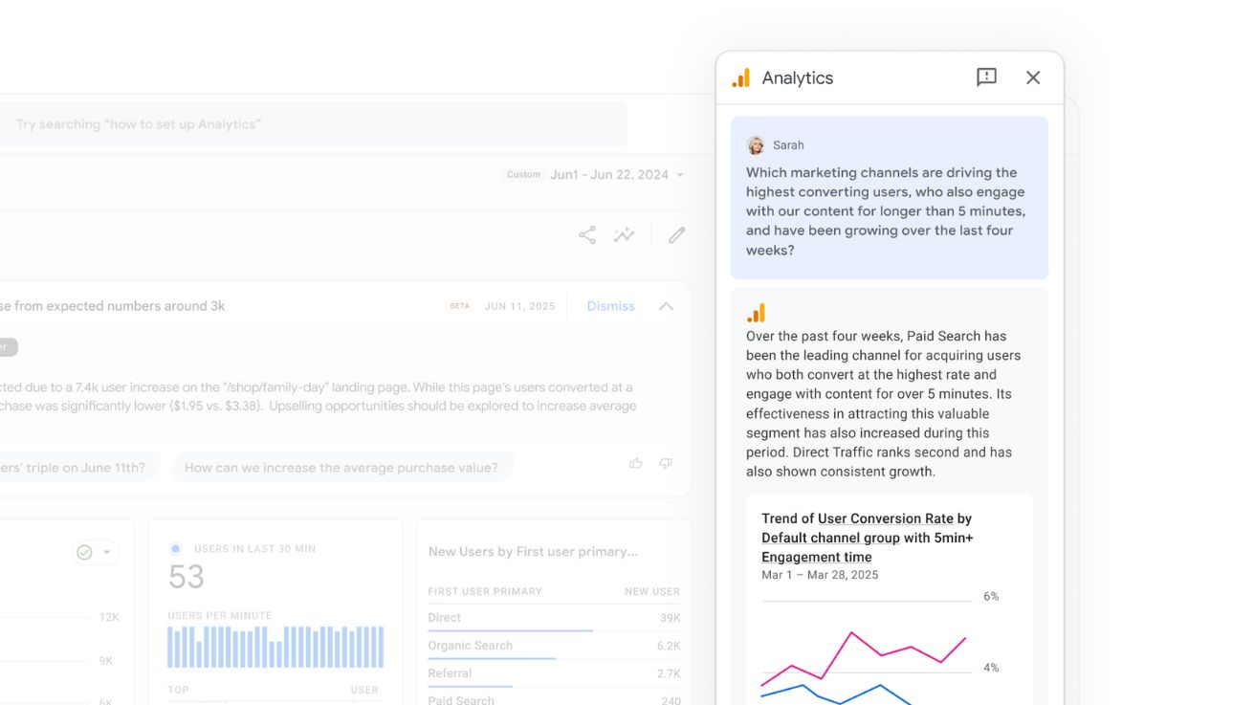1254x705 pixels.
Task: Open the insights sparkle icon
Action: [x=625, y=235]
